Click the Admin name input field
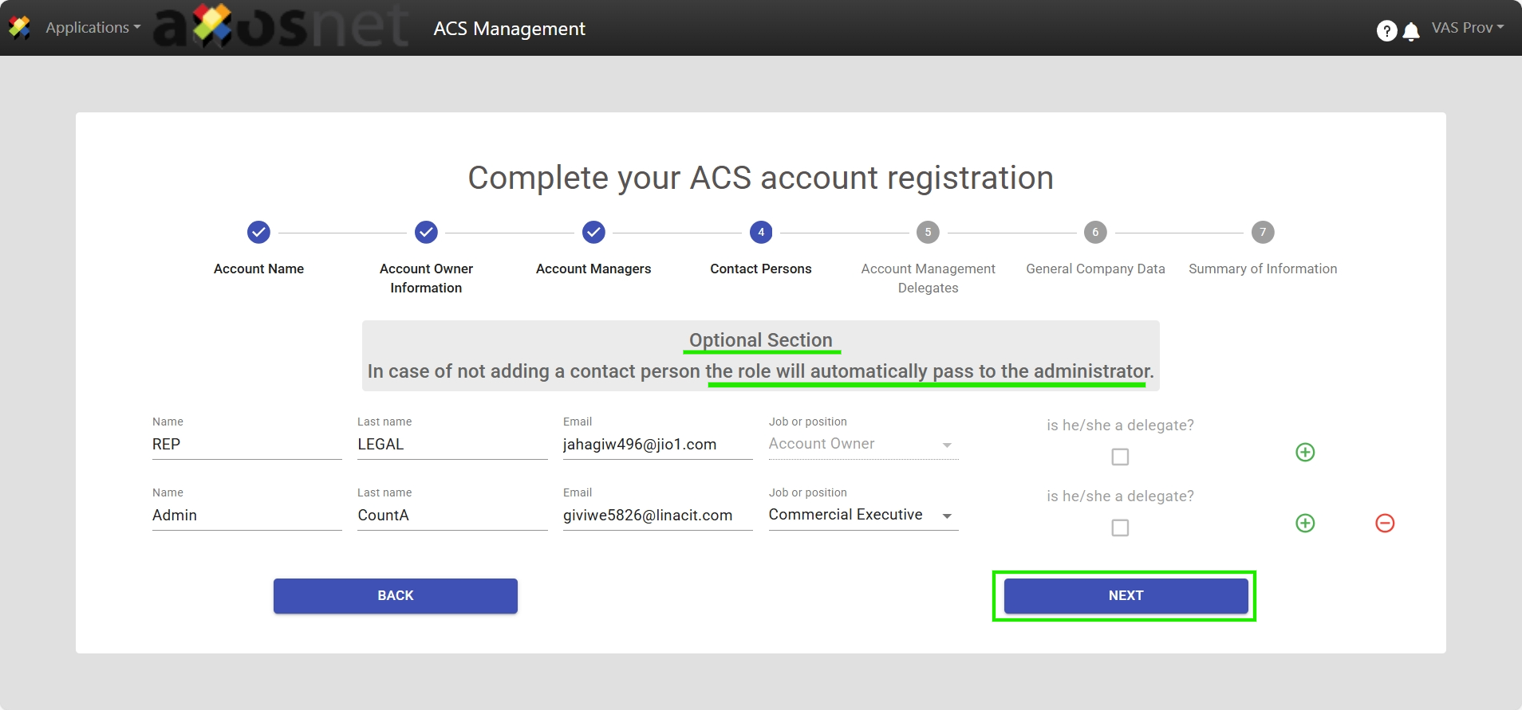 pos(246,516)
